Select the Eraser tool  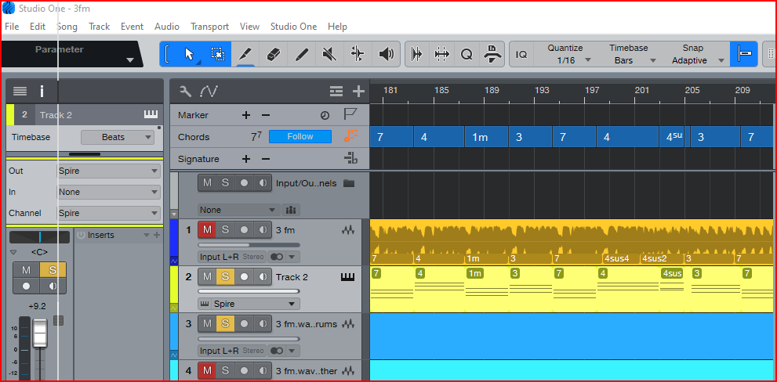[x=274, y=54]
